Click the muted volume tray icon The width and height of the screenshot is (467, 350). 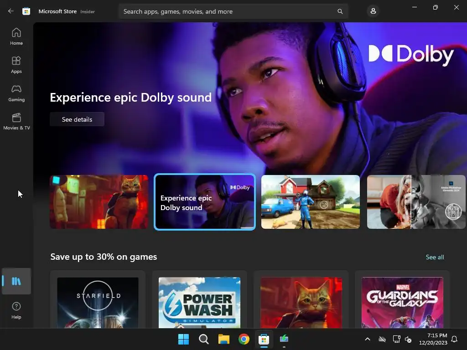tap(408, 339)
